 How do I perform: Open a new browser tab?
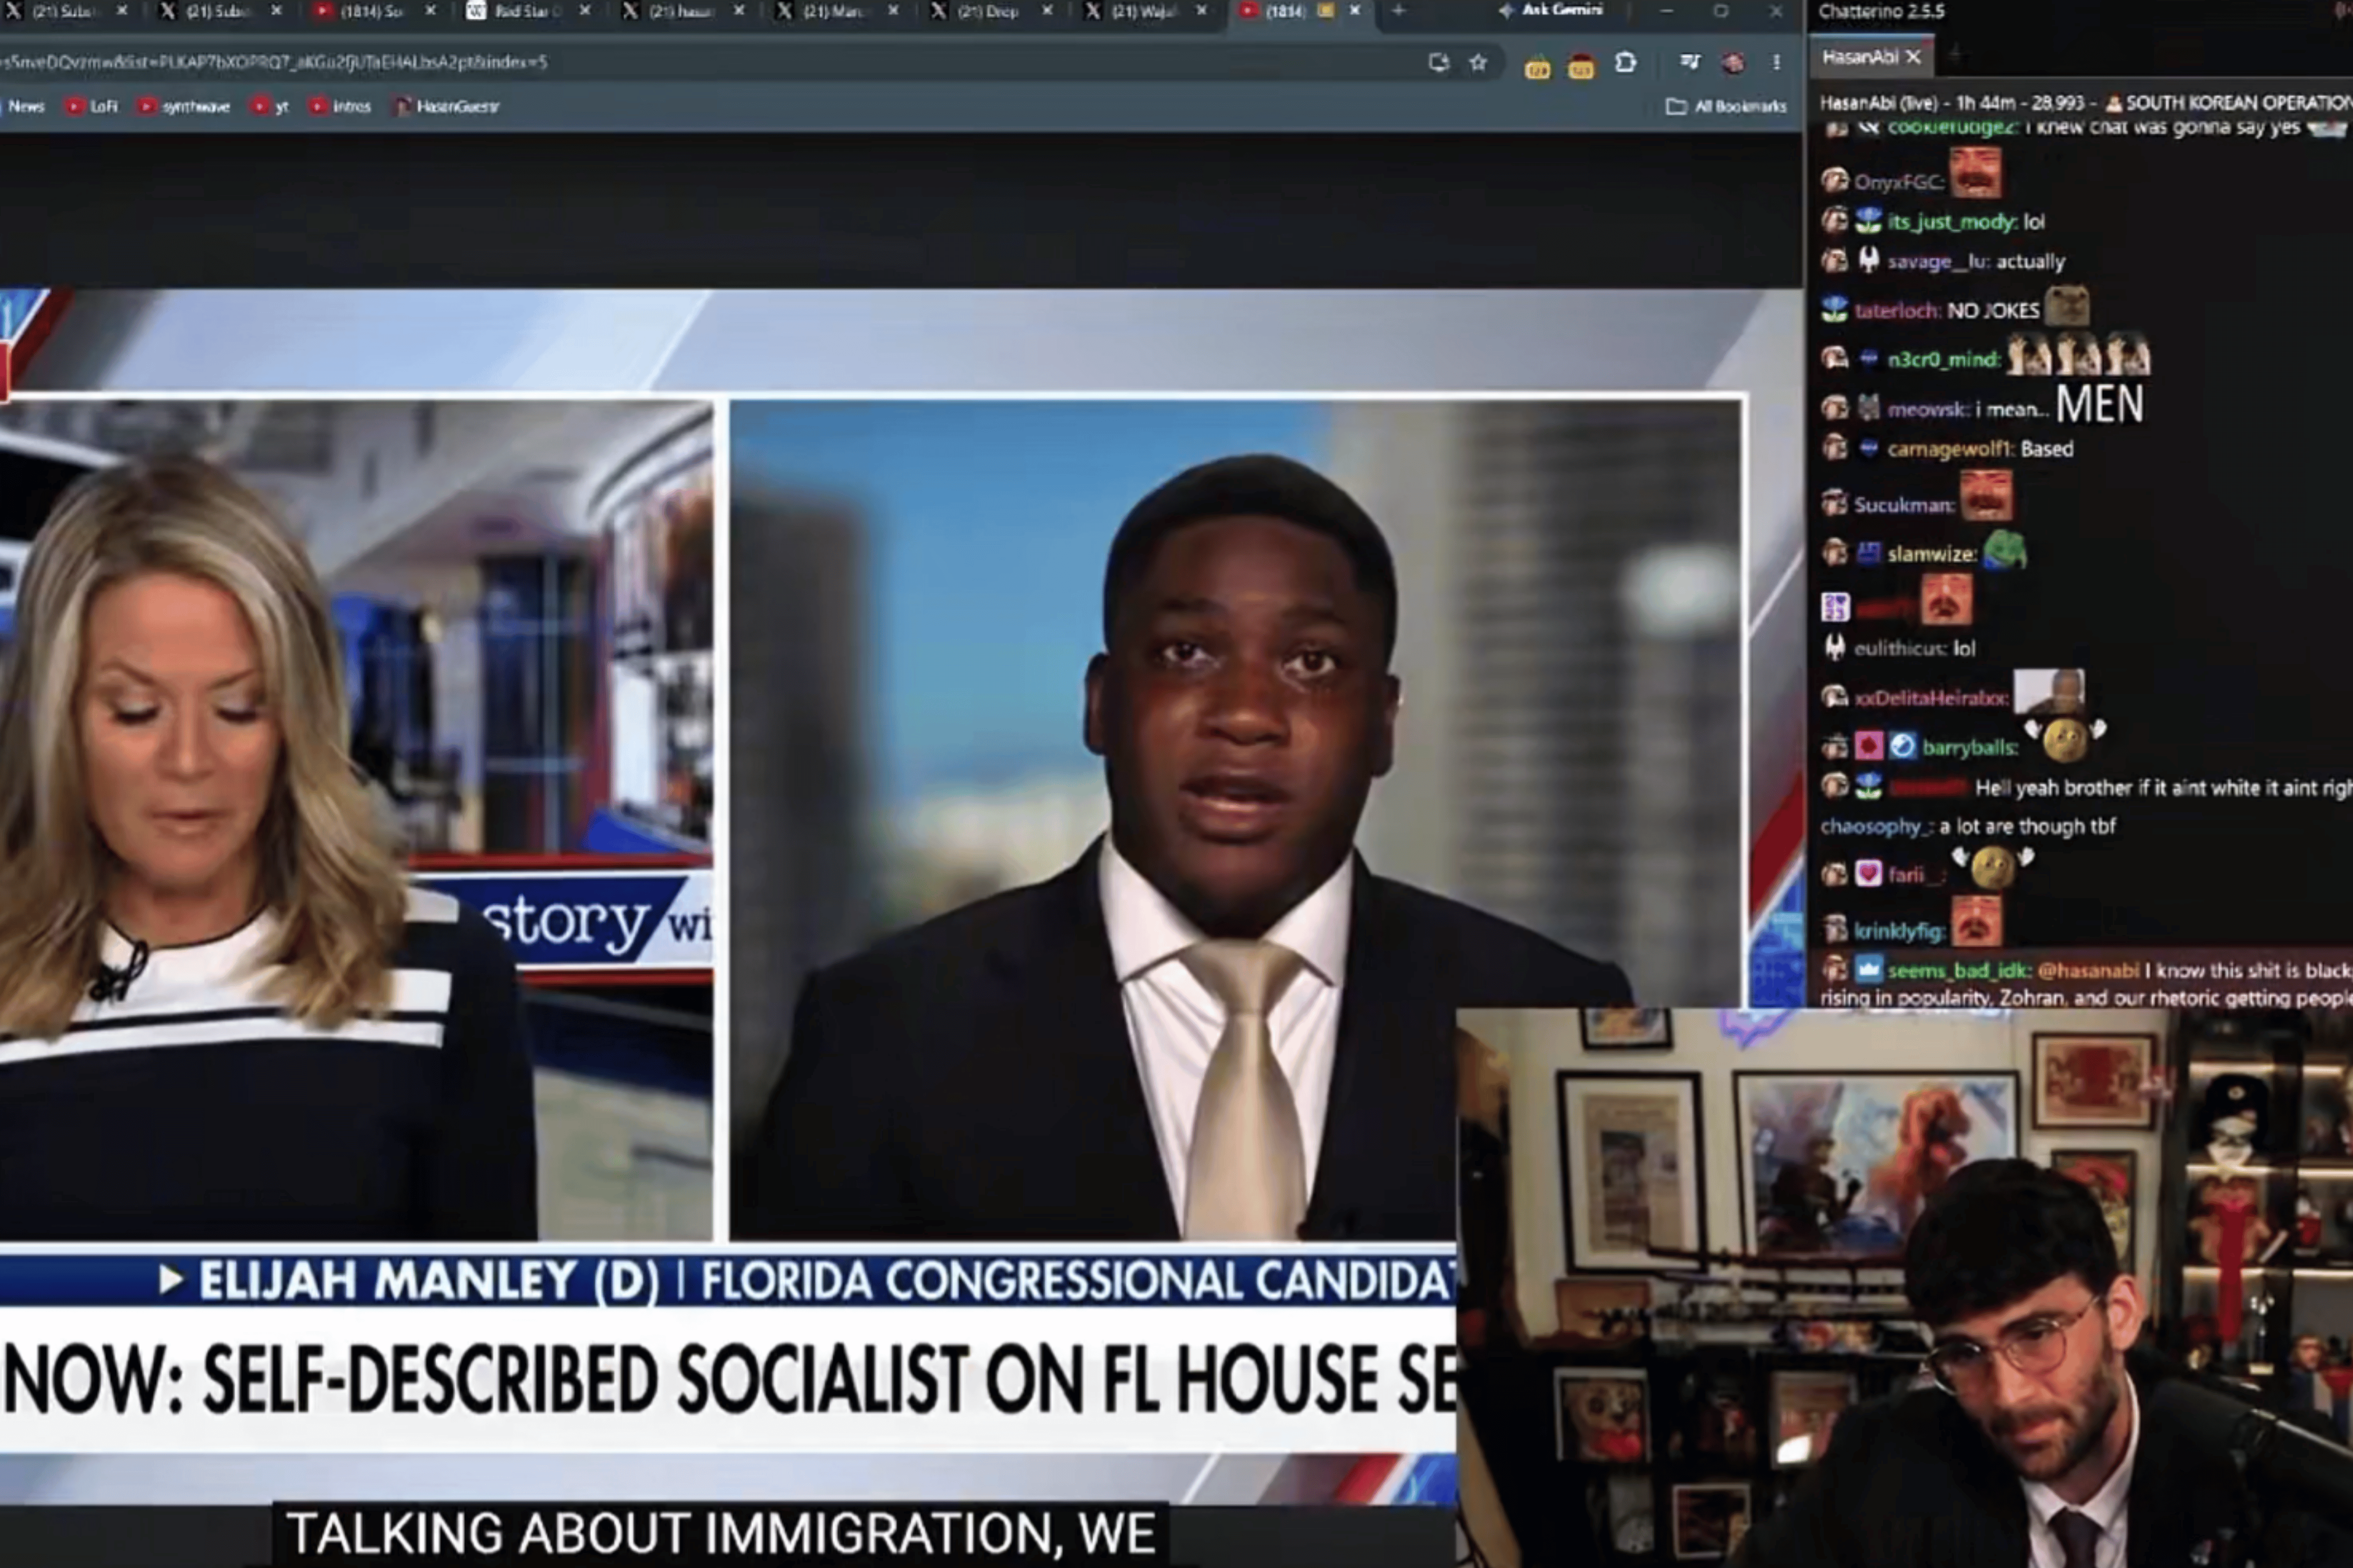(x=1399, y=11)
